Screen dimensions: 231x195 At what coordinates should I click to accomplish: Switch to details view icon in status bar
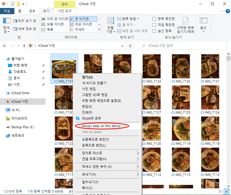[221, 191]
